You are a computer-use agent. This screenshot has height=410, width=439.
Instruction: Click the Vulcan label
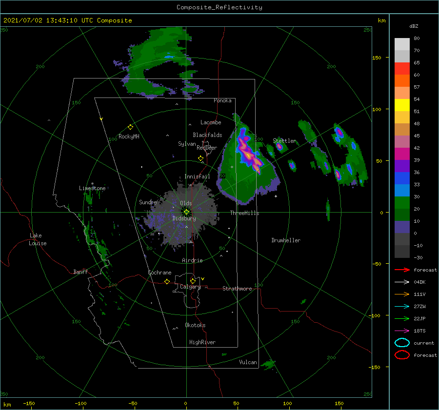[248, 362]
